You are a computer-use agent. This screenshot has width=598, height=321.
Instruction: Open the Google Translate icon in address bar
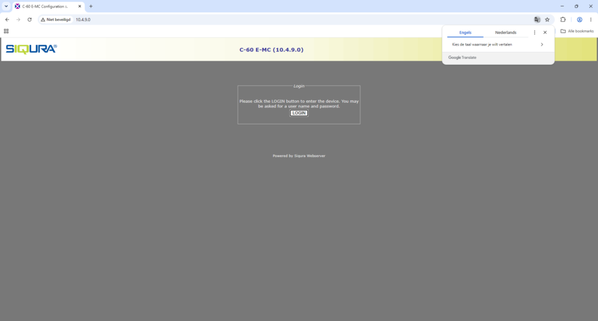click(537, 19)
